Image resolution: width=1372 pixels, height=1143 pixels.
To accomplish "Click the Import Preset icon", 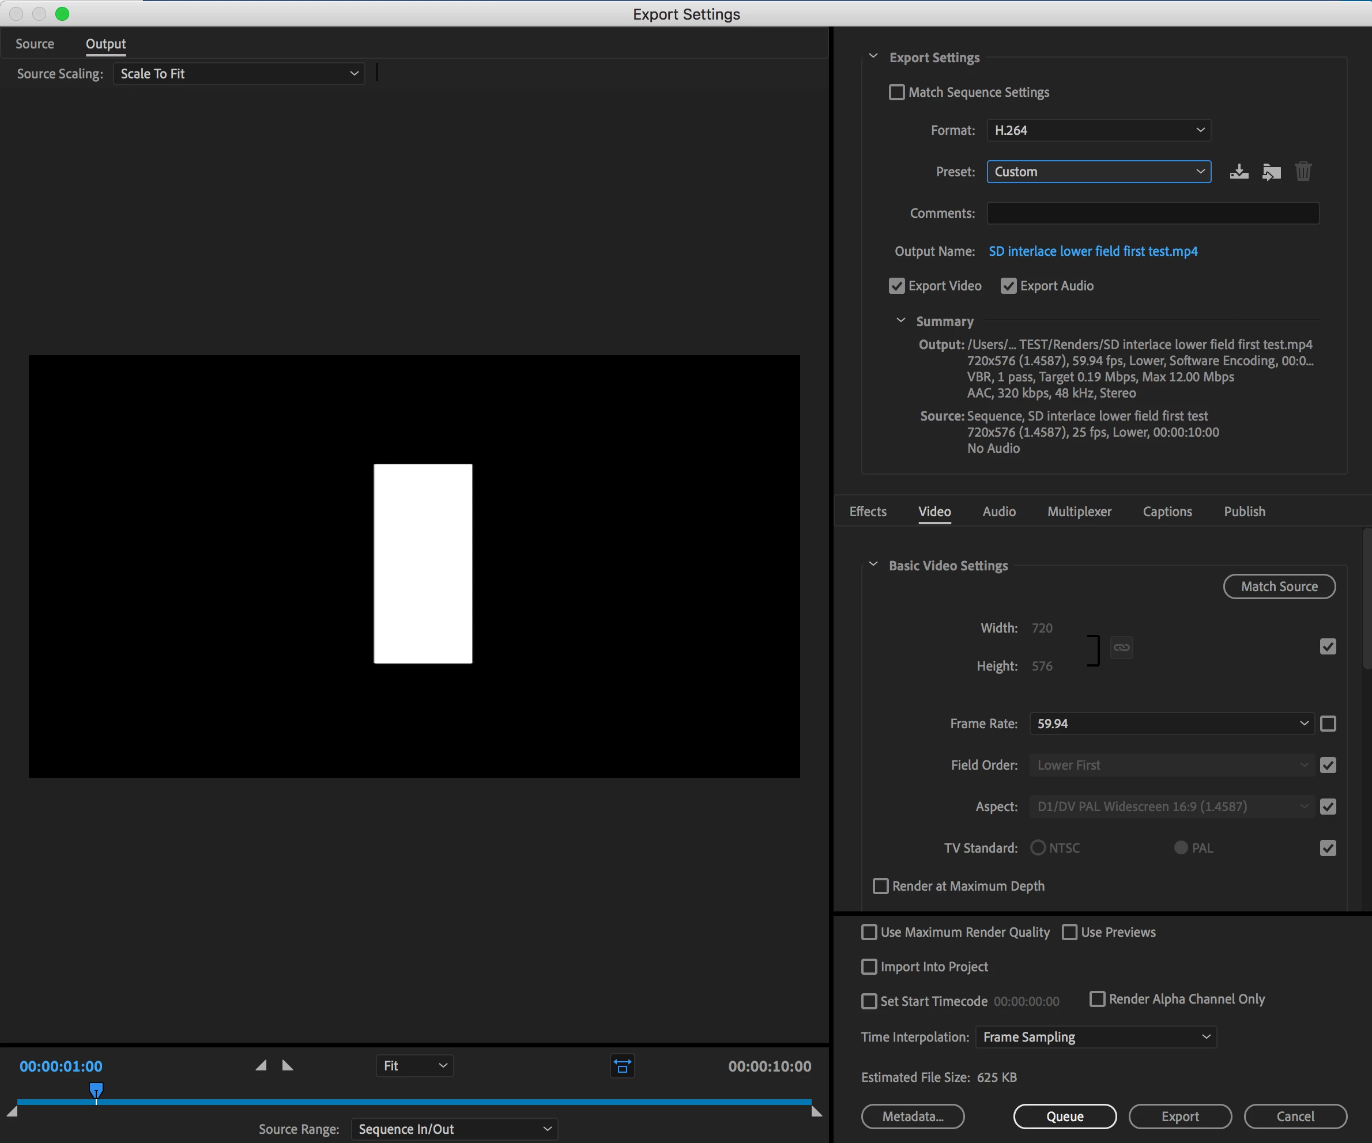I will click(1271, 172).
